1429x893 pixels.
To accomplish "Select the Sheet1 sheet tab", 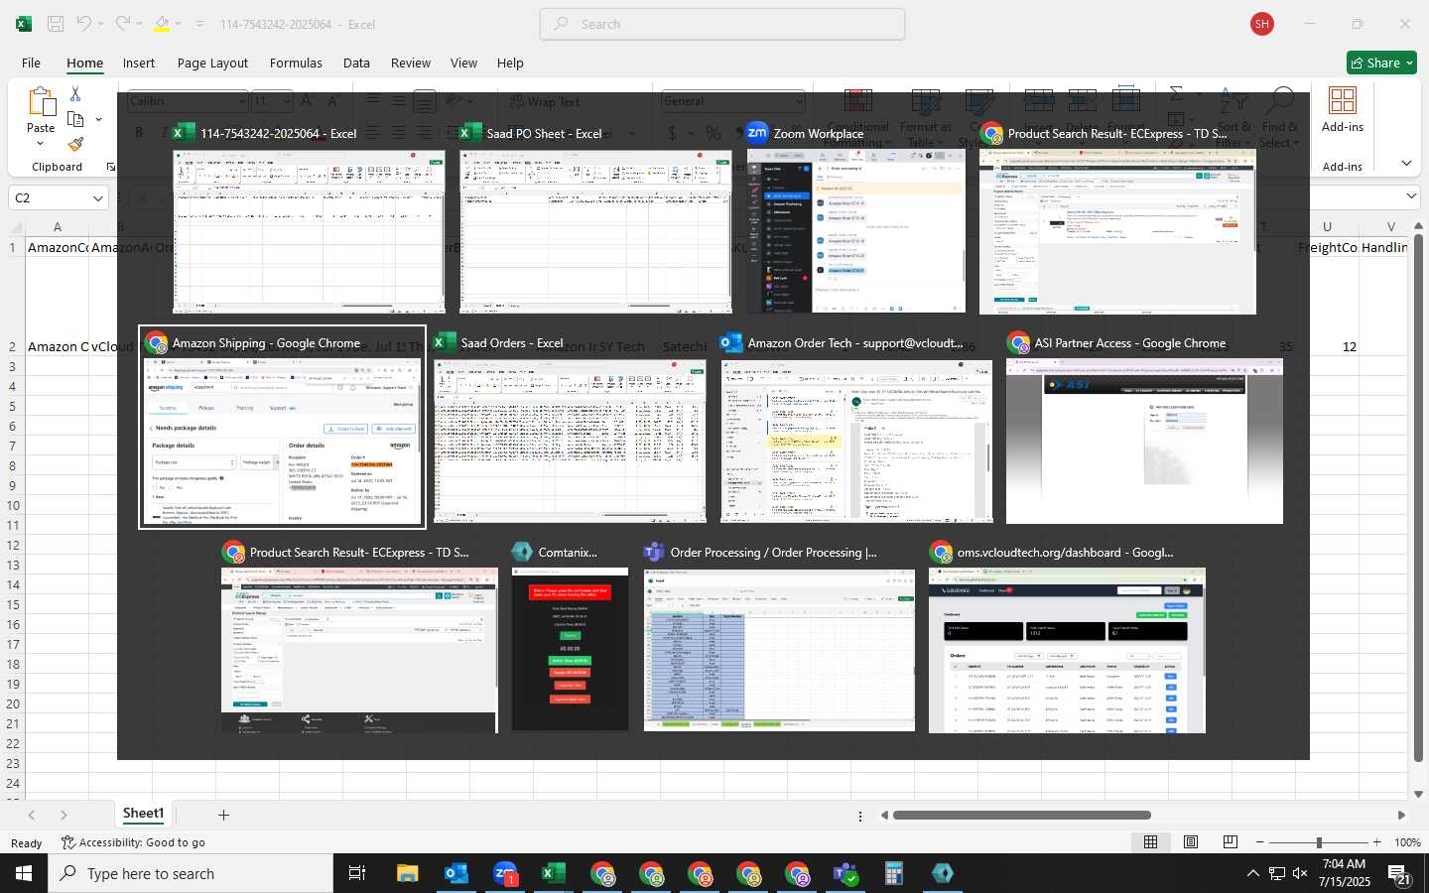I will [x=143, y=814].
